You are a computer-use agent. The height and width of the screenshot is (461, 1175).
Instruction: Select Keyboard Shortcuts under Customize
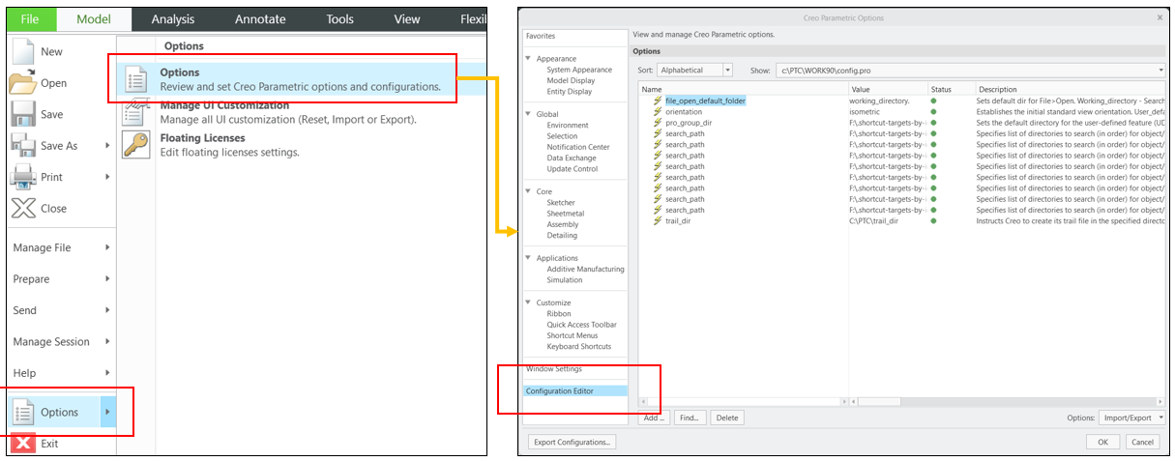pyautogui.click(x=579, y=347)
